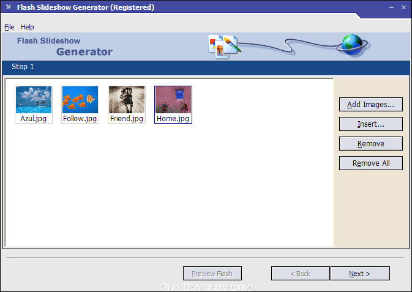Select the Azul.jpg thumbnail image

coord(34,100)
